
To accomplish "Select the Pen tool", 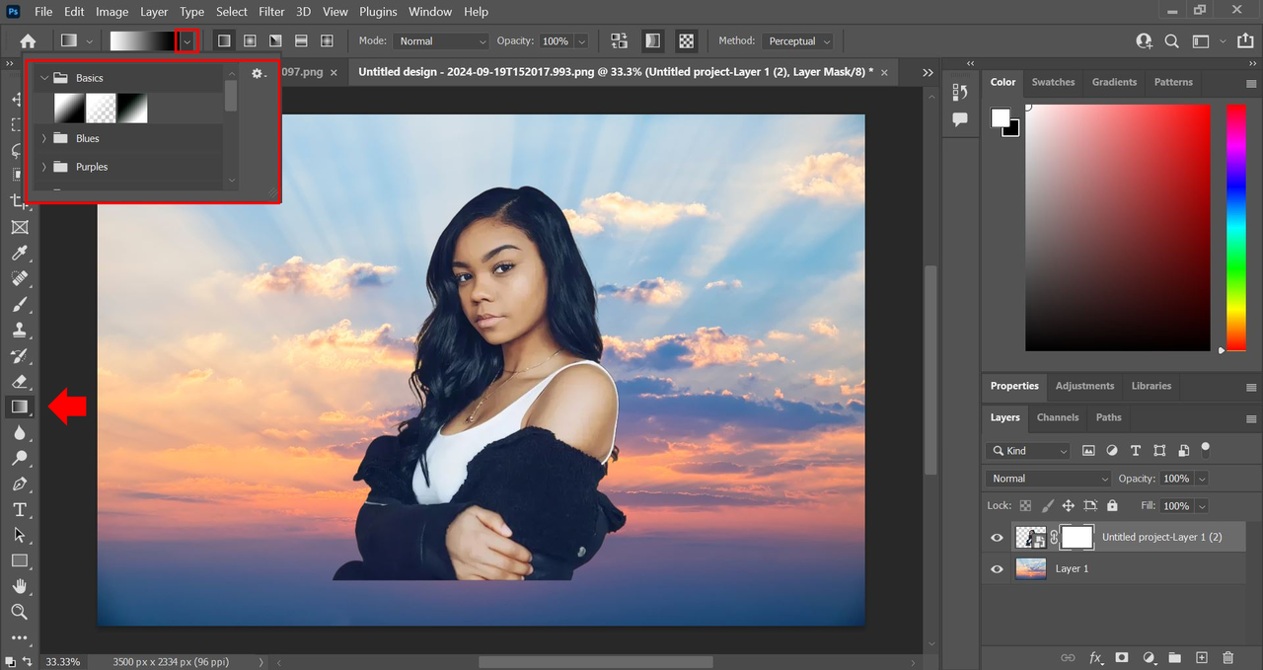I will pyautogui.click(x=19, y=484).
